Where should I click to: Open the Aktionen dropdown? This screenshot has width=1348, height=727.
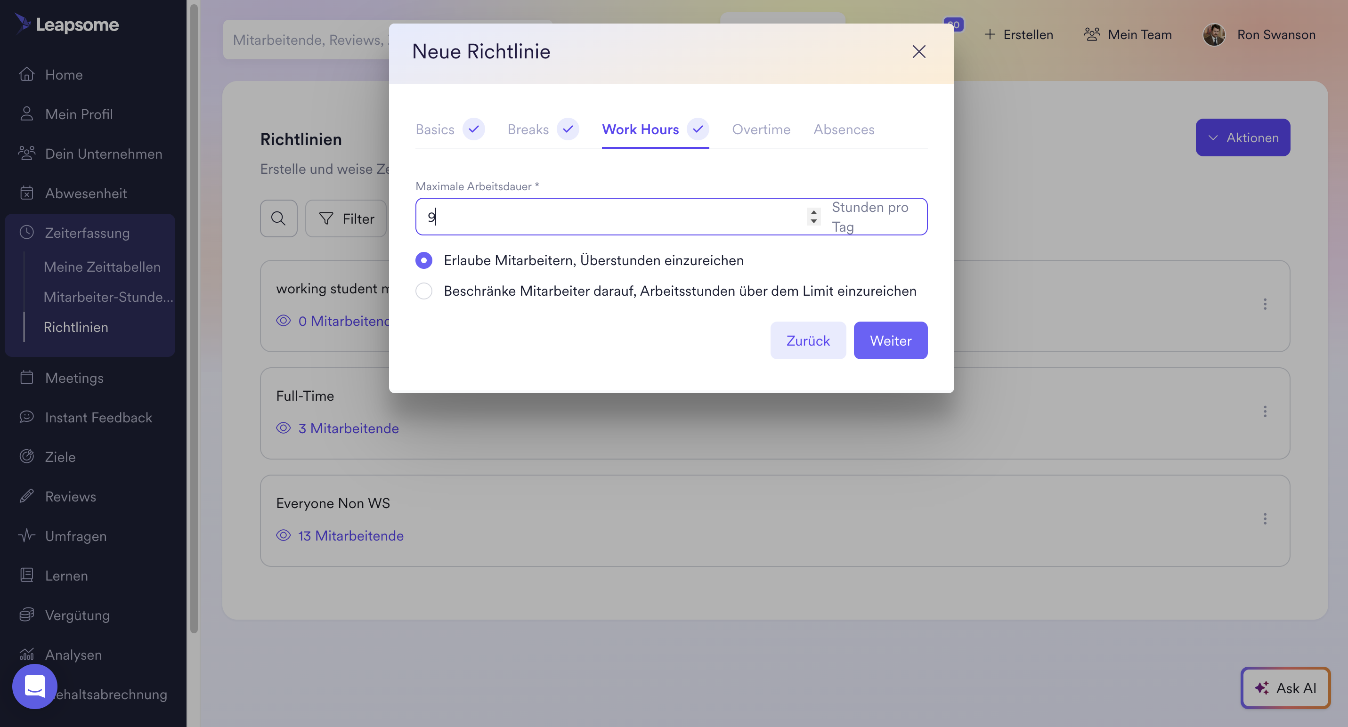[x=1243, y=137]
